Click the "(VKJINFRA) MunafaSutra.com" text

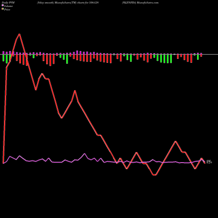pyautogui.click(x=140, y=3)
